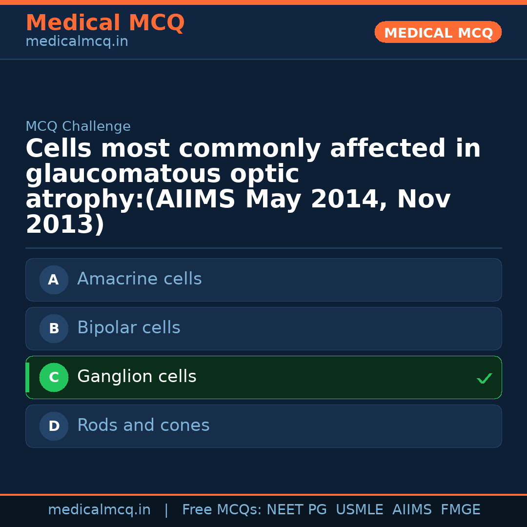Image resolution: width=527 pixels, height=527 pixels.
Task: Click the green letter C circle
Action: tap(54, 377)
